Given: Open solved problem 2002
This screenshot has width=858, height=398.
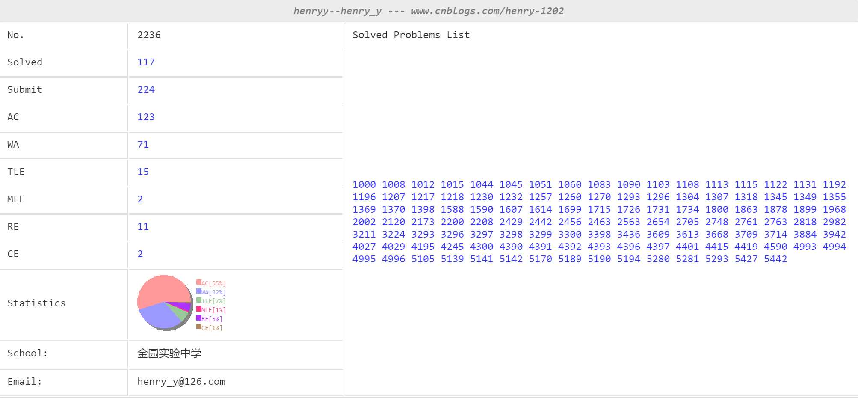Looking at the screenshot, I should [x=364, y=222].
